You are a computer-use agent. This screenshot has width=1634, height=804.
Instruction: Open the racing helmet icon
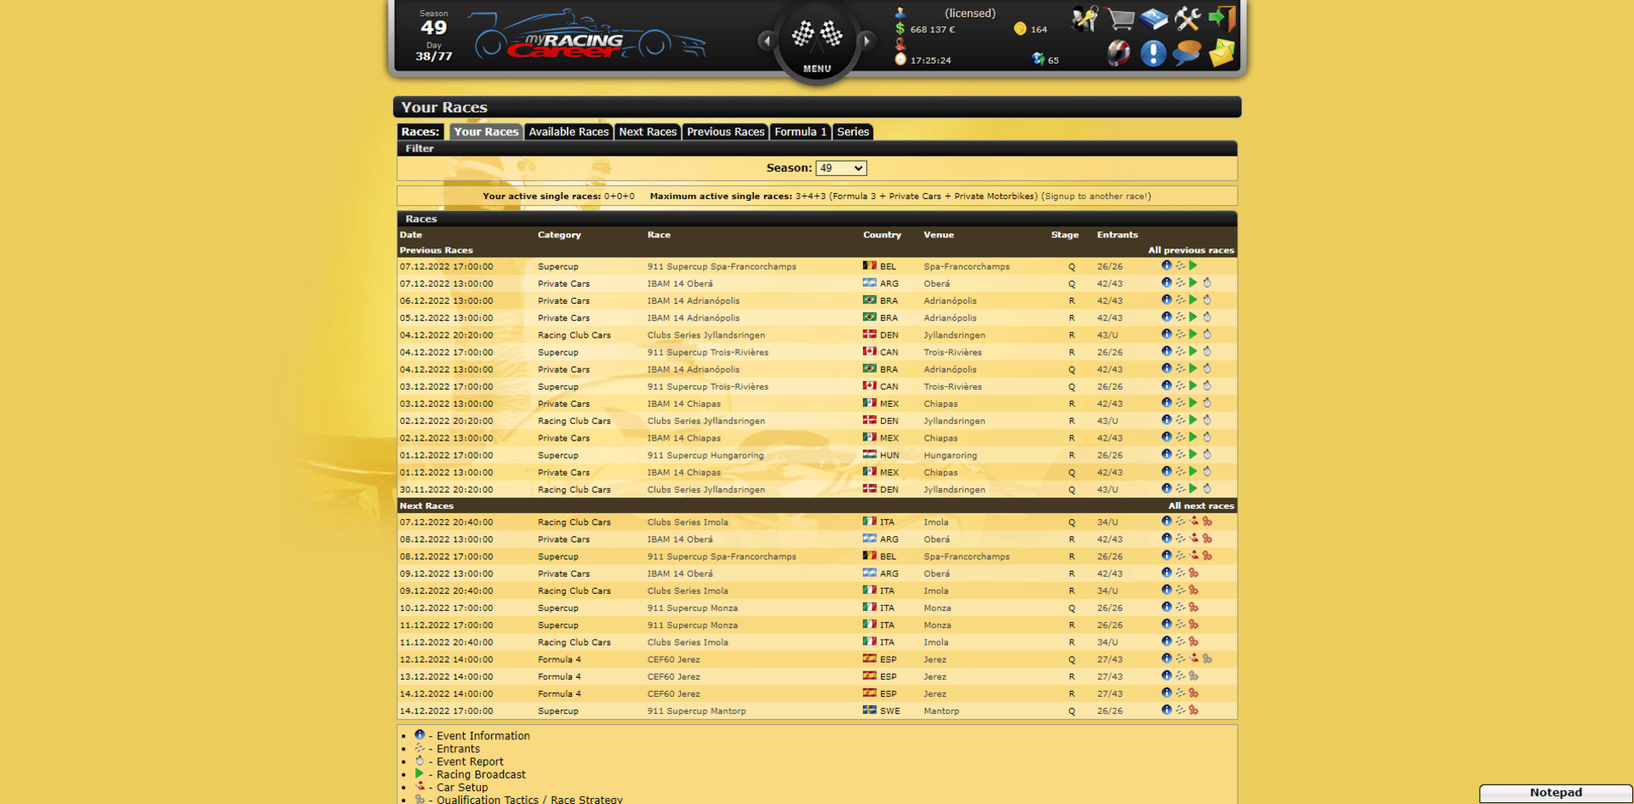pos(1118,54)
